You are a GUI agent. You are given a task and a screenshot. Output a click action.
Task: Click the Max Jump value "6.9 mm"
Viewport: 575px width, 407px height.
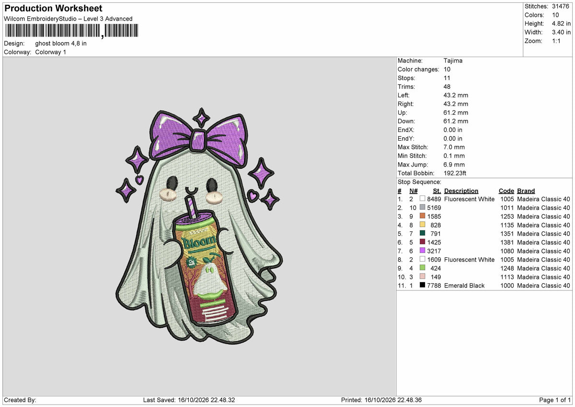point(454,165)
